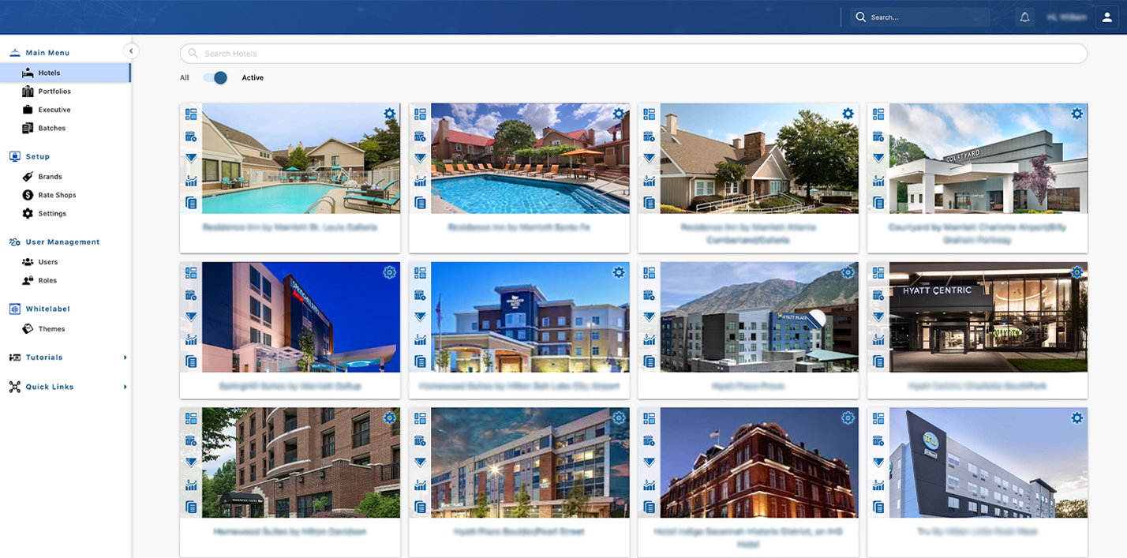Click the copy documents icon on the Tru hotel card
The width and height of the screenshot is (1127, 558).
(878, 507)
